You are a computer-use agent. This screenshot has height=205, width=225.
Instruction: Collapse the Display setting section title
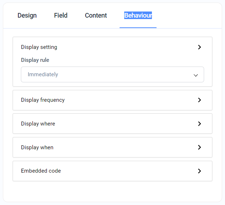pos(39,47)
